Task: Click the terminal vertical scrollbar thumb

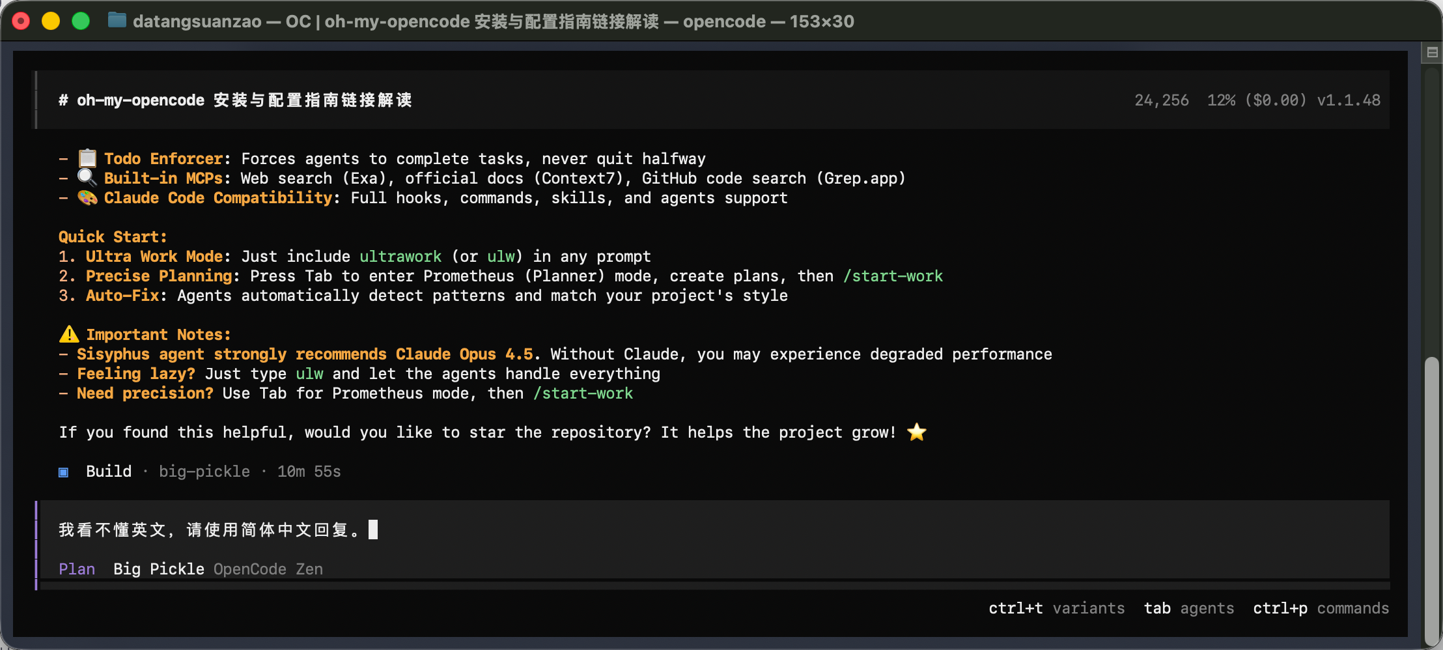Action: pyautogui.click(x=1431, y=500)
